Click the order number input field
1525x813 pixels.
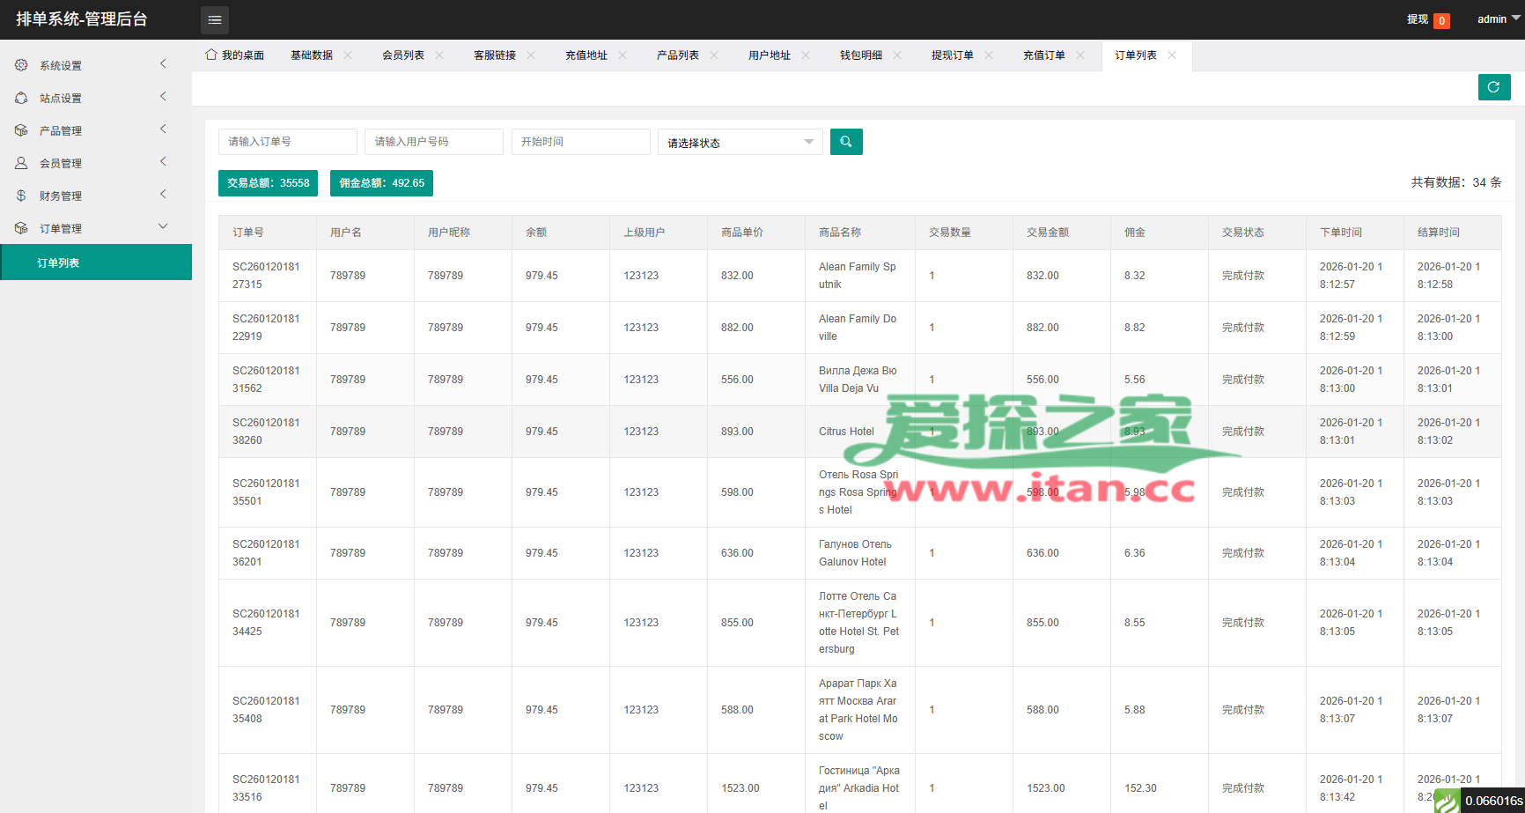[287, 142]
